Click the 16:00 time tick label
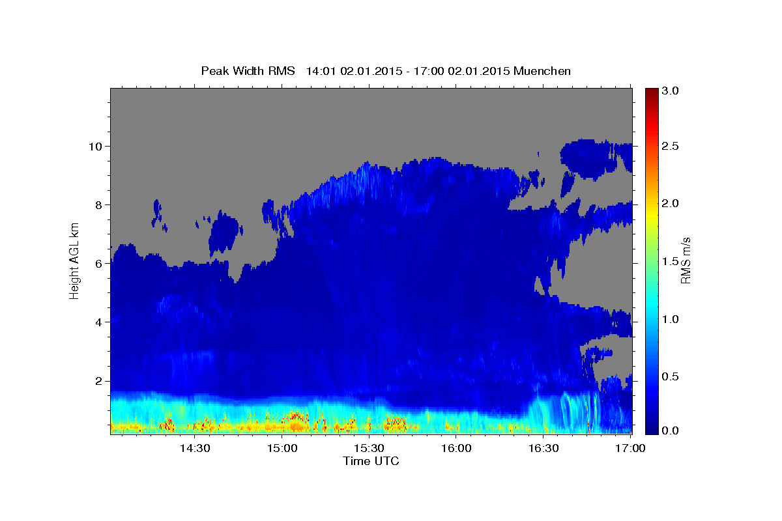The height and width of the screenshot is (521, 782). 456,448
